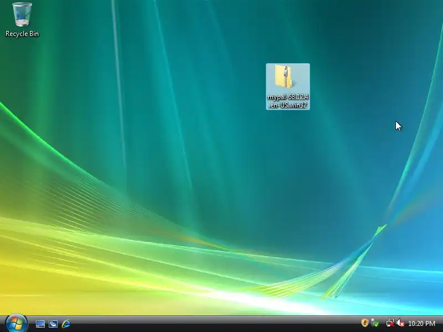The image size is (443, 332).
Task: Click the Recycle Bin label text
Action: (x=22, y=34)
